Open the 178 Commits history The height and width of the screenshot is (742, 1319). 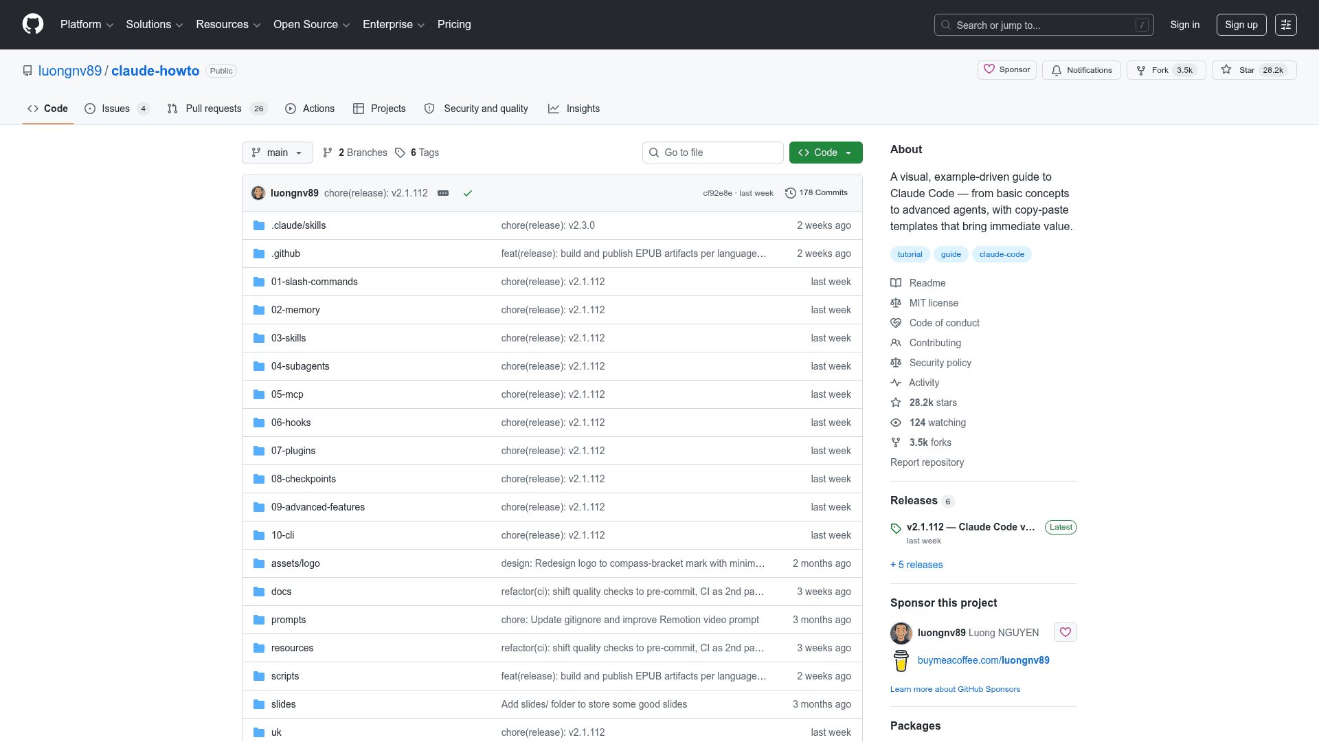click(816, 193)
